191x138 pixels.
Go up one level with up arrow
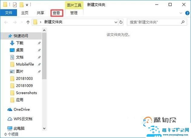click(28, 22)
